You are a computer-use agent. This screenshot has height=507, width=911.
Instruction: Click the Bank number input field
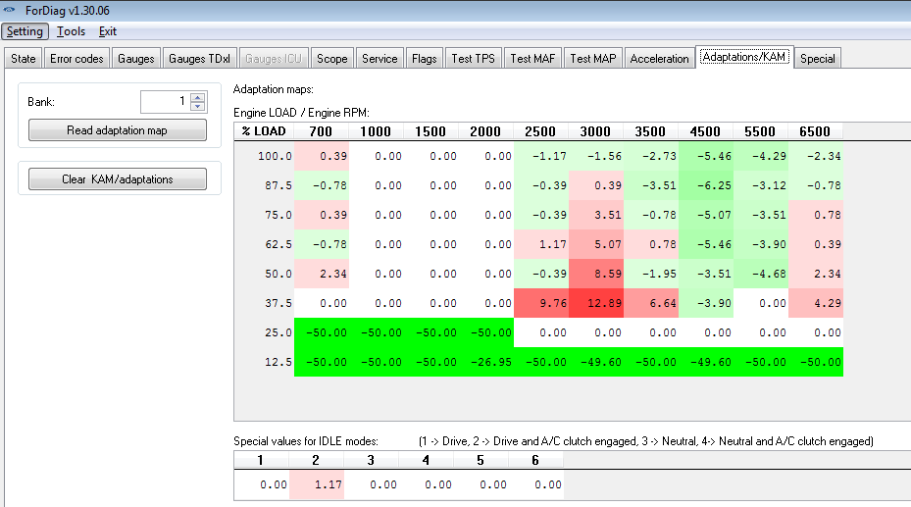(164, 102)
